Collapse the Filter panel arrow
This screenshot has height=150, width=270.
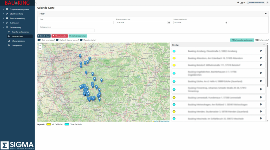pyautogui.click(x=266, y=13)
